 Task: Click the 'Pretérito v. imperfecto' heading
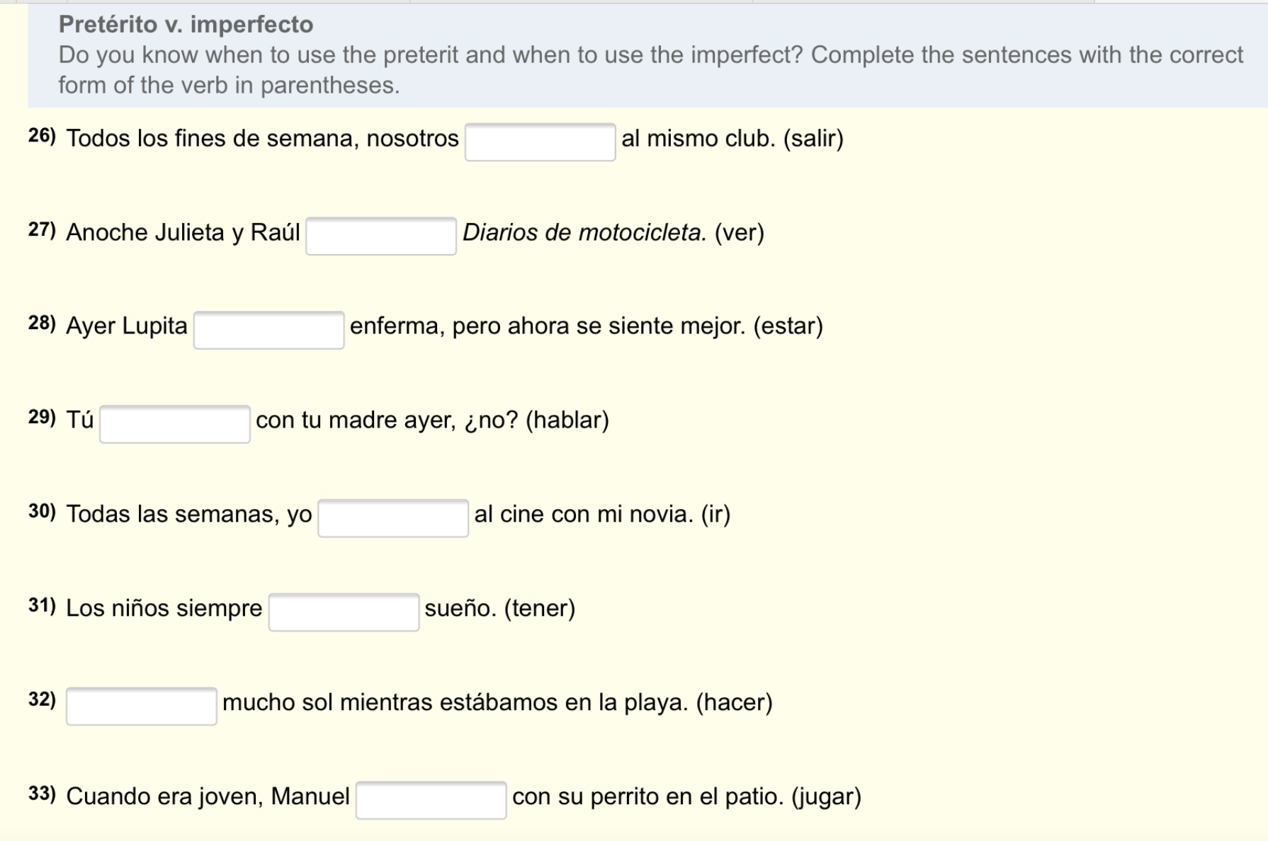tap(186, 24)
